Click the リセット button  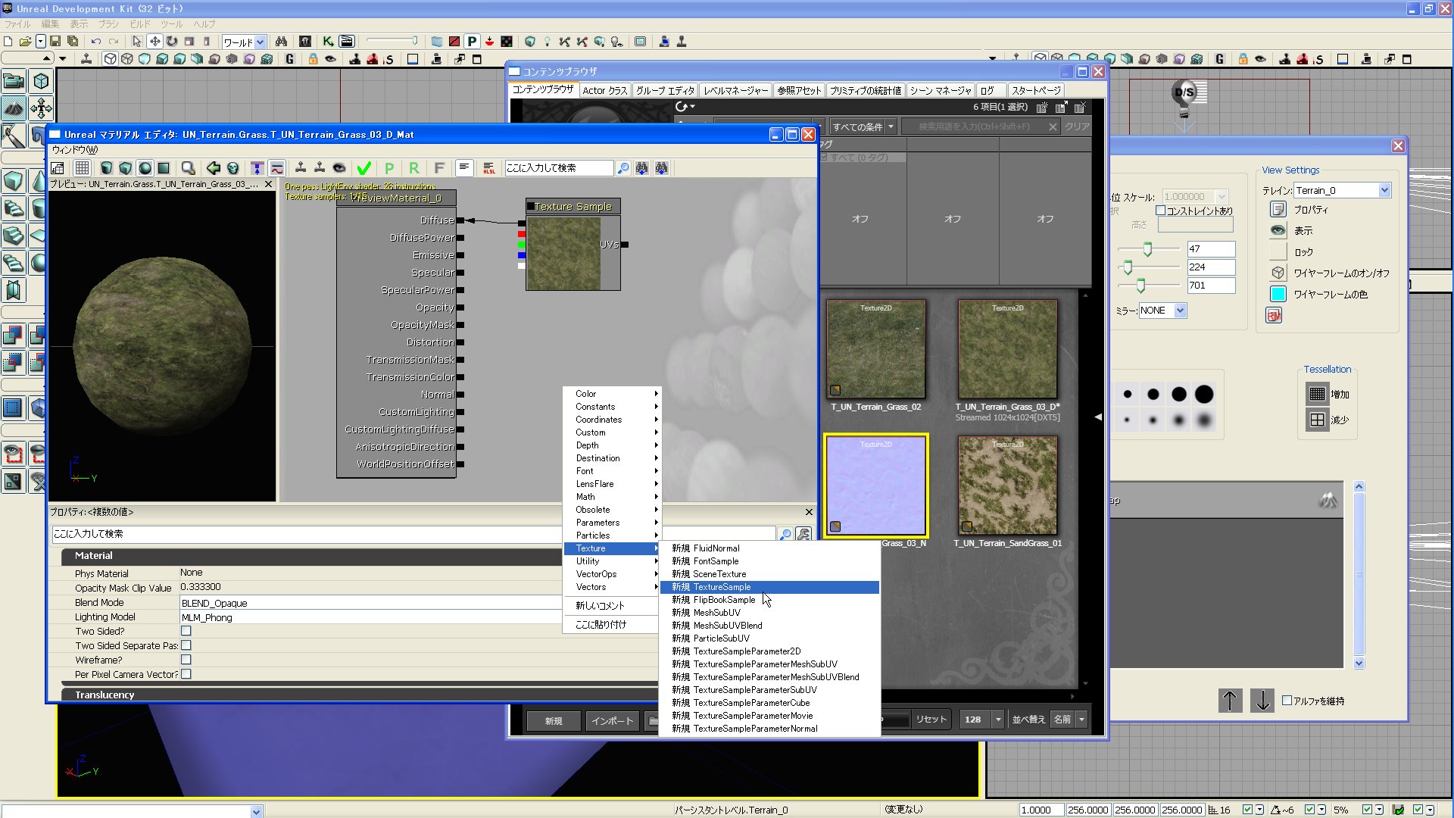[x=931, y=720]
